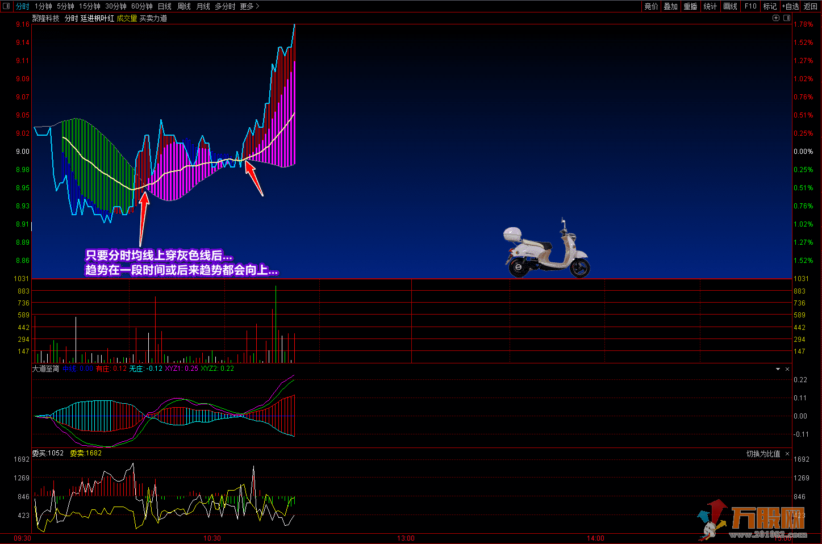Open the 统计 statistics tool
Viewport: 822px width, 544px height.
tap(711, 6)
